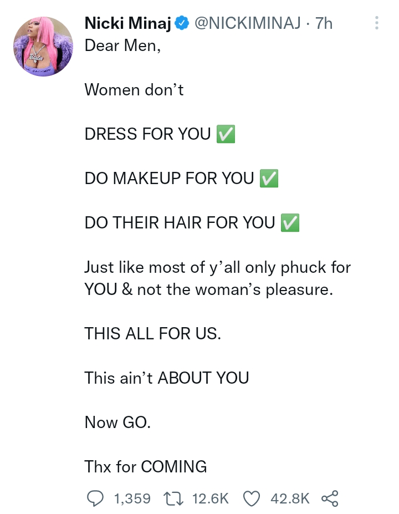
Task: Click the "THIS ALL FOR US." line
Action: [153, 333]
